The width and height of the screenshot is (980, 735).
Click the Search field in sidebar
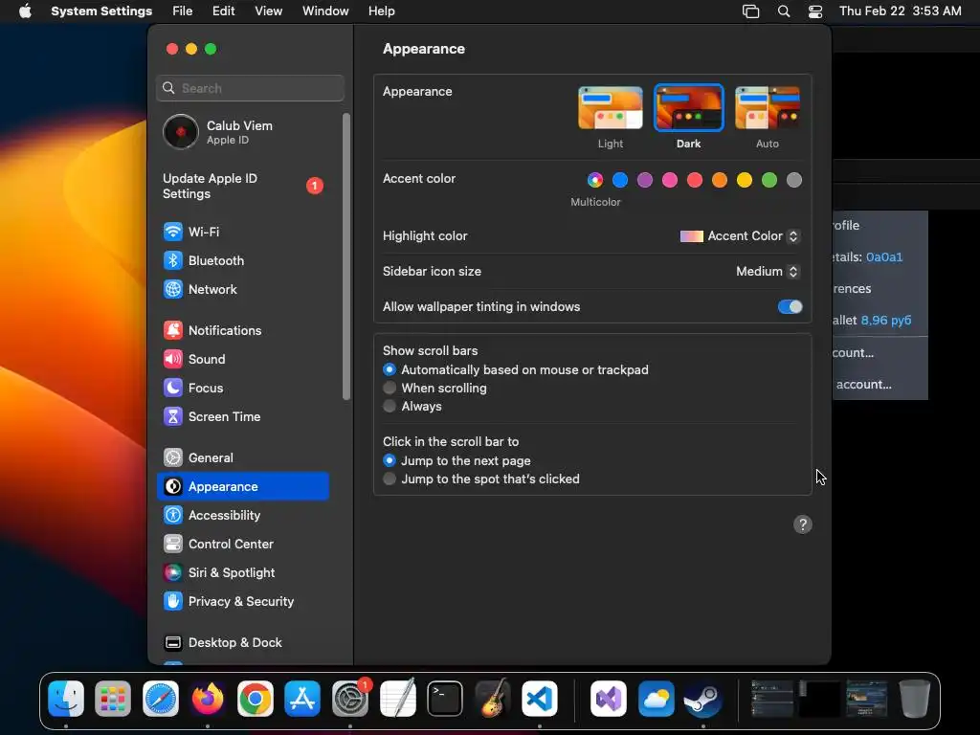[250, 88]
